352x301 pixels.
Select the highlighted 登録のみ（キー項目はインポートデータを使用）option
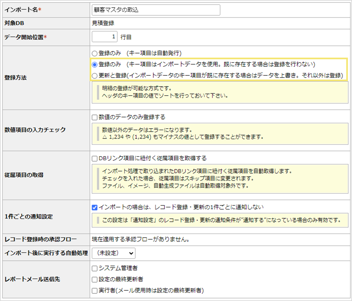coord(95,64)
